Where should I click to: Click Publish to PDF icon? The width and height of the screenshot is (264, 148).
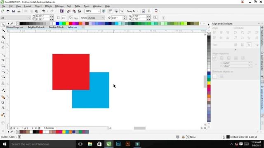pos(80,11)
